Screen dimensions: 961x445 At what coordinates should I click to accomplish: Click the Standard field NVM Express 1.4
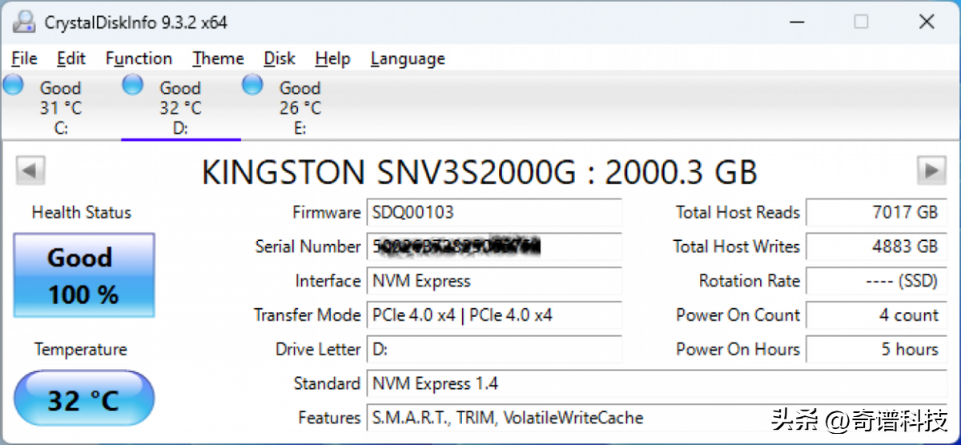[x=656, y=383]
